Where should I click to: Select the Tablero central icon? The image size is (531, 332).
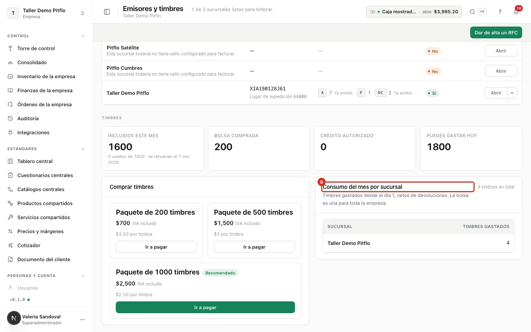click(10, 161)
